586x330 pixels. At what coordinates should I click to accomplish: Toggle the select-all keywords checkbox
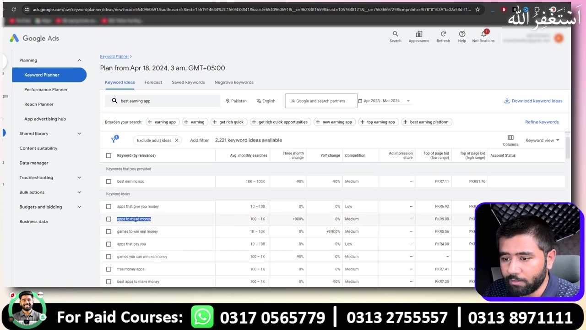109,155
